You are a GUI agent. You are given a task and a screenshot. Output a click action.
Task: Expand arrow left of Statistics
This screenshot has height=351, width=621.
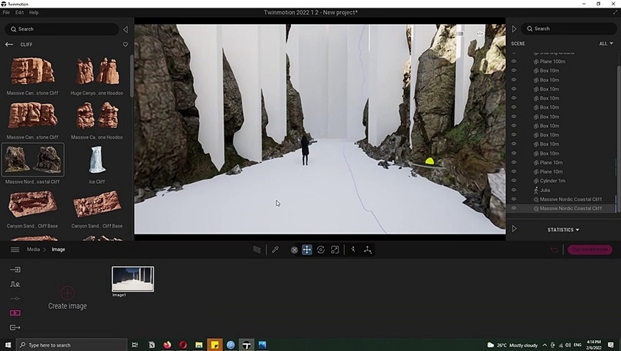(514, 229)
